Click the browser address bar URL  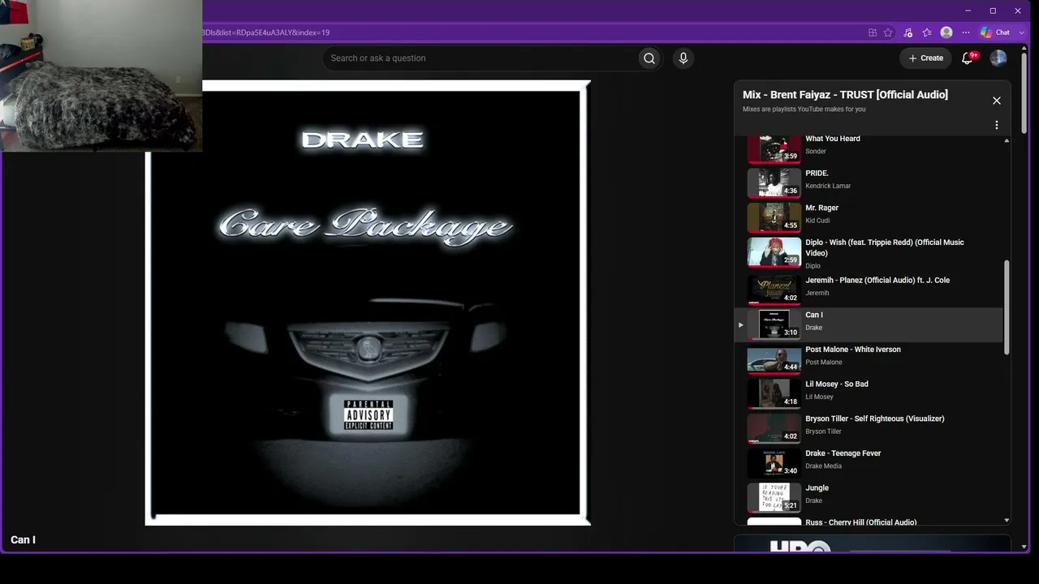[x=265, y=32]
